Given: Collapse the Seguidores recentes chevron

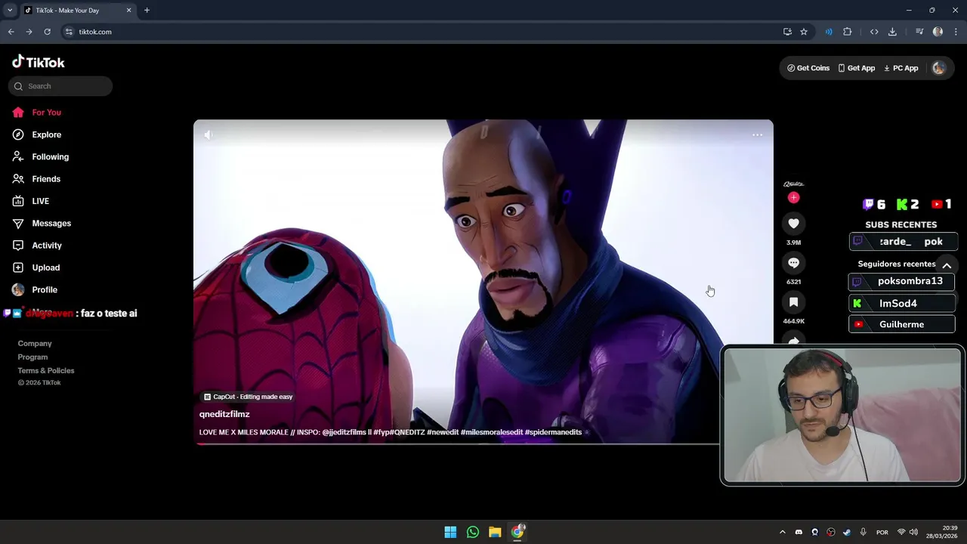Looking at the screenshot, I should 946,265.
